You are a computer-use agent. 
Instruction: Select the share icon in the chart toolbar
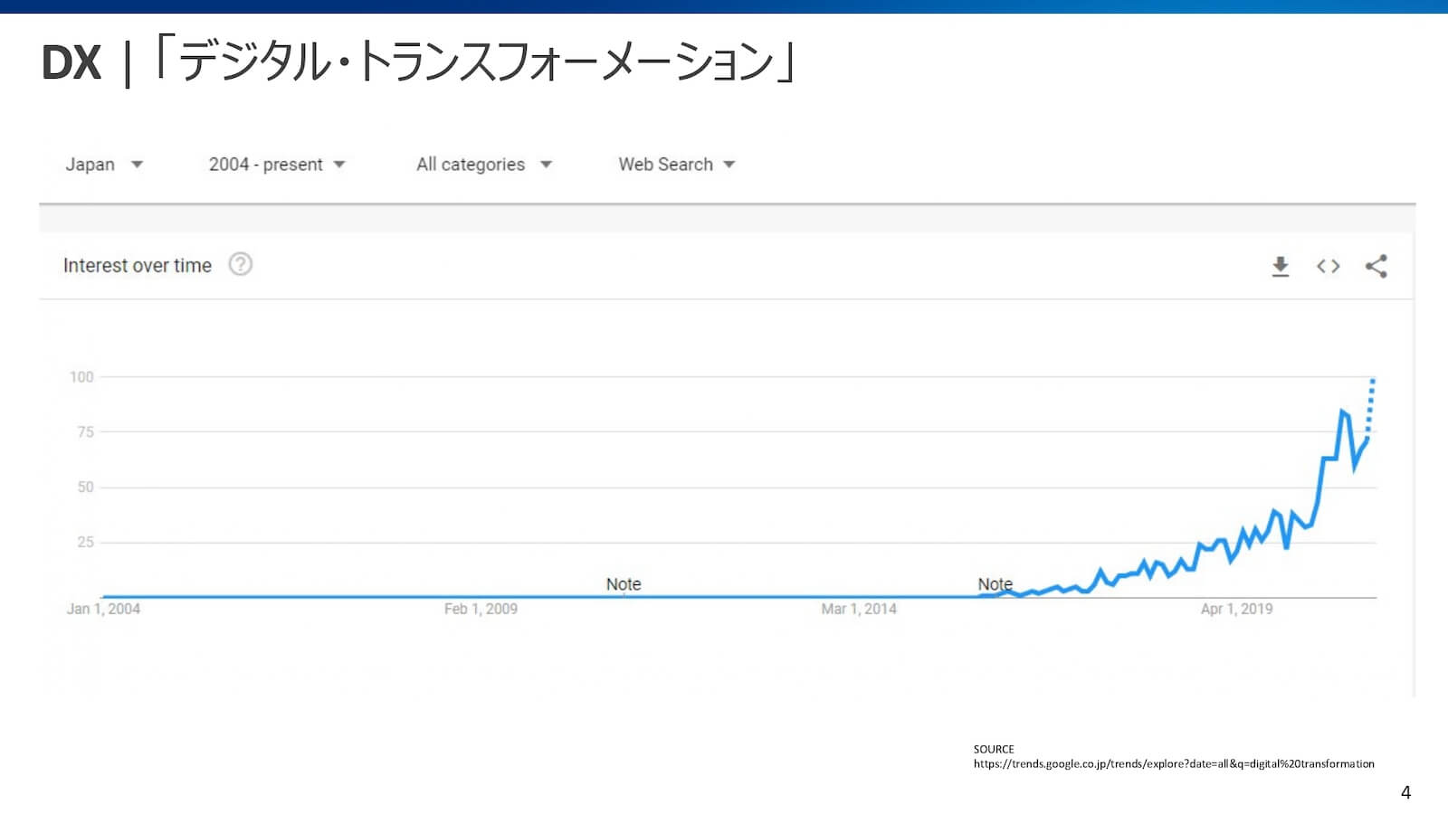(1376, 265)
